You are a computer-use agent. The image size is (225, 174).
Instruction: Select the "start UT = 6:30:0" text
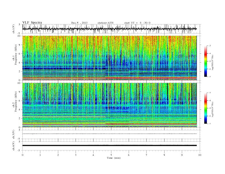click(x=137, y=23)
